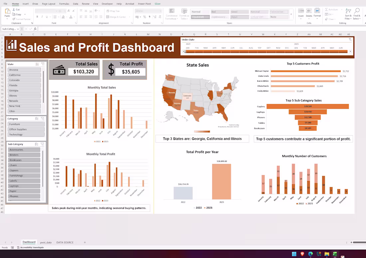Image resolution: width=366 pixels, height=258 pixels.
Task: Click the Find & Select magnifier icon
Action: [x=357, y=11]
